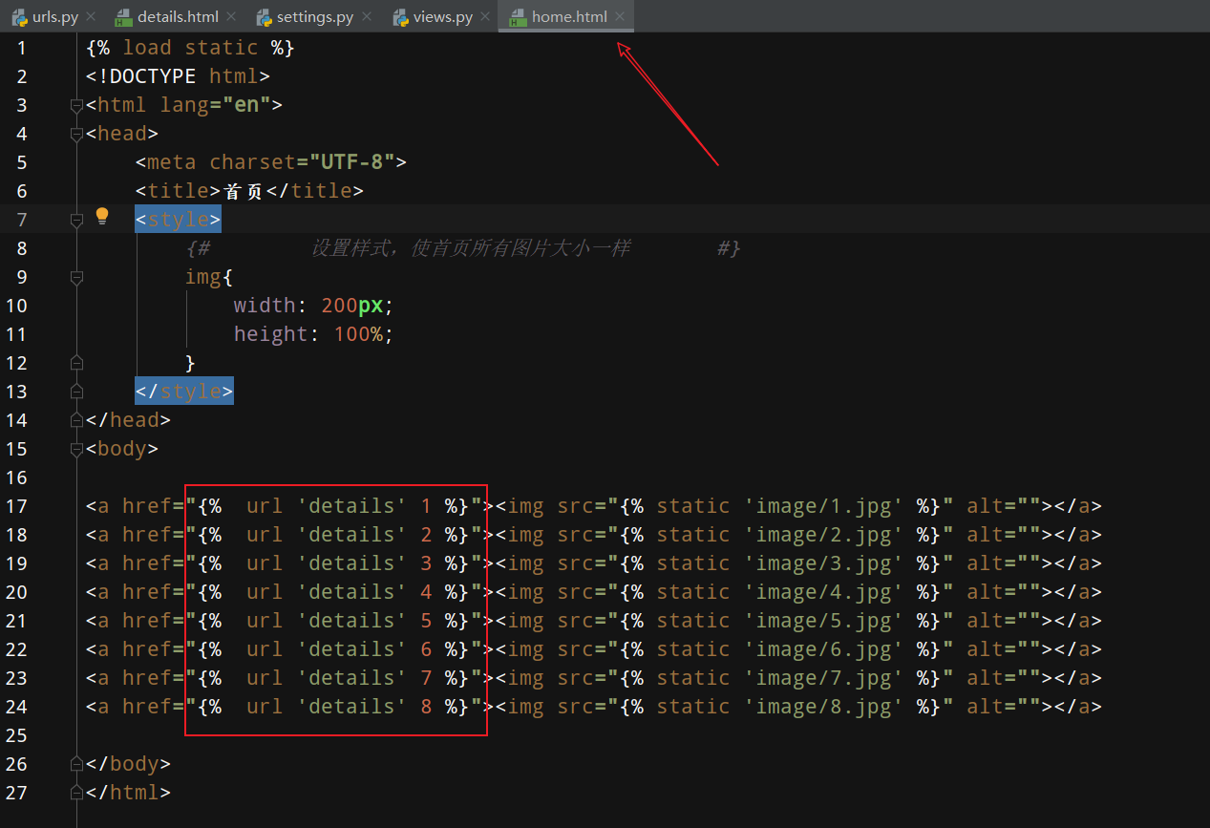Click the HTML file icon on details.html tab
The width and height of the screenshot is (1210, 828).
122,17
